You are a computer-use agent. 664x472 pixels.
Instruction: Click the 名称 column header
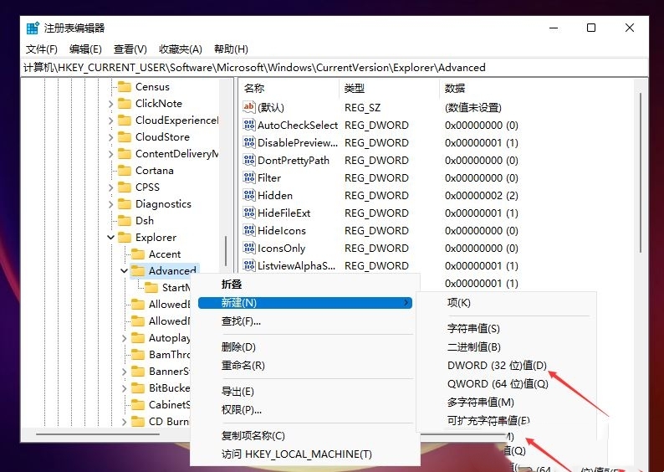tap(290, 88)
